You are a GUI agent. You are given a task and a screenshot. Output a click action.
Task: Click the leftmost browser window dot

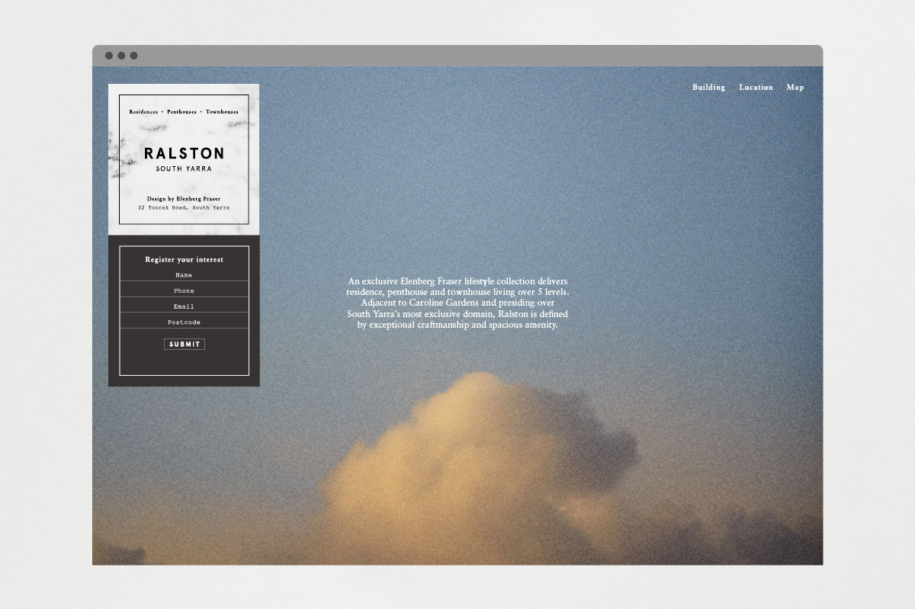point(109,56)
